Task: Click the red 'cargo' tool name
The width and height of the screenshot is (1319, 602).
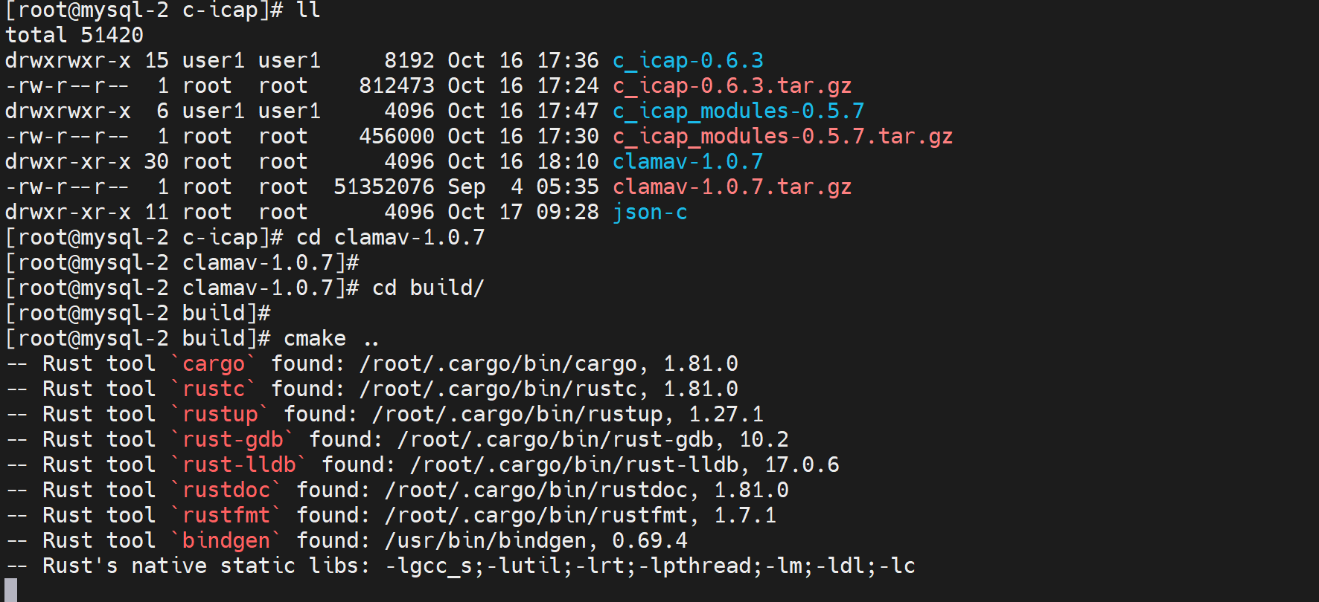Action: 214,364
